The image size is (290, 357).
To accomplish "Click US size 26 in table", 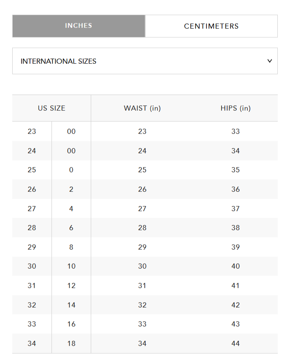I will [x=32, y=189].
